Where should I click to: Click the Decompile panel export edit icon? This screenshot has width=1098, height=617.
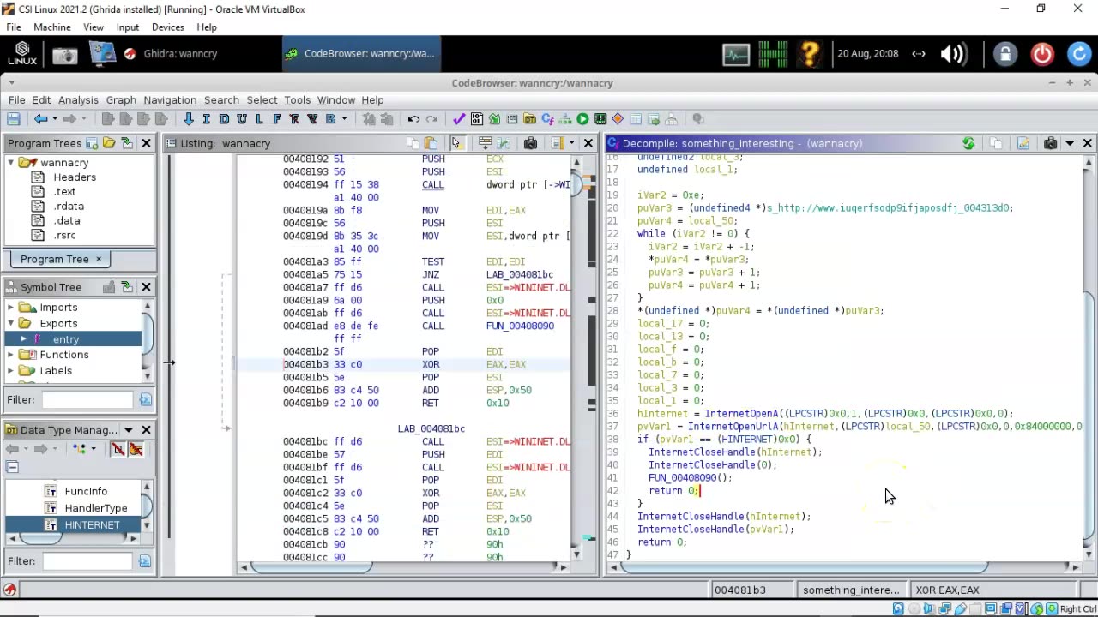[x=1023, y=143]
